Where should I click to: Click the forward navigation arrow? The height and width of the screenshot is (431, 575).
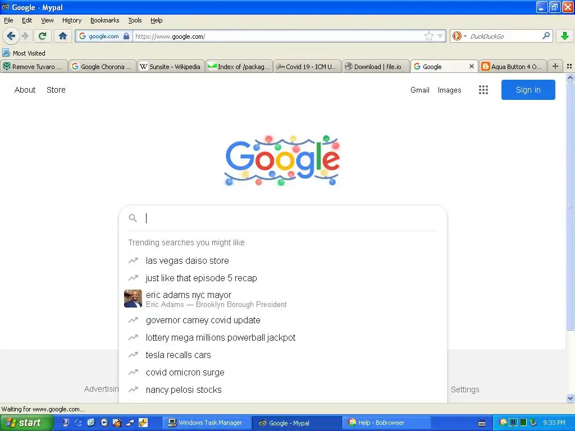click(x=25, y=36)
